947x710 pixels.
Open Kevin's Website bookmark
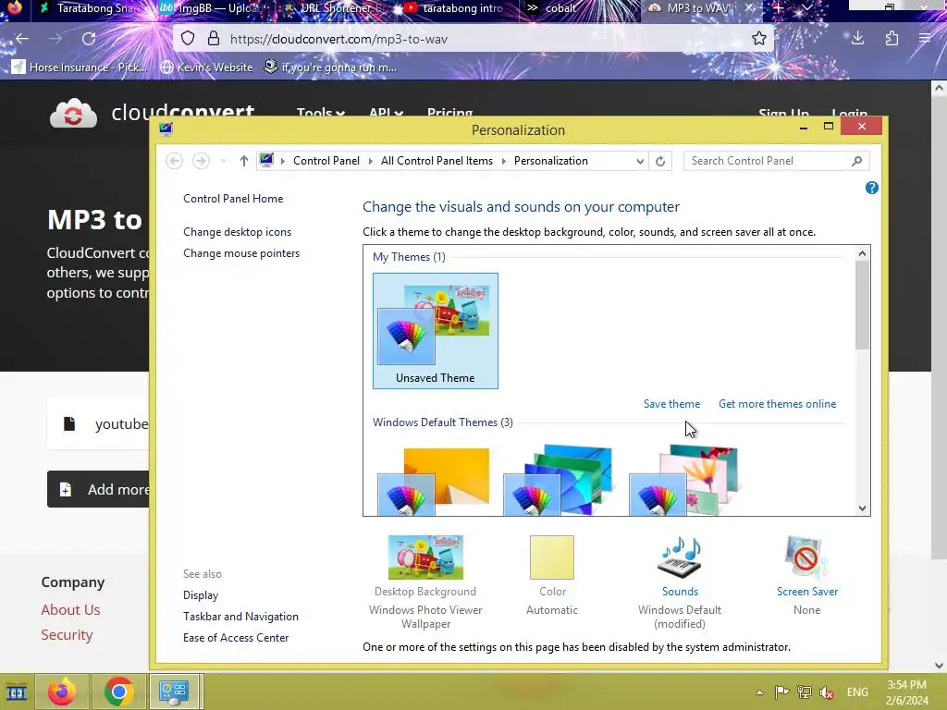[x=206, y=67]
